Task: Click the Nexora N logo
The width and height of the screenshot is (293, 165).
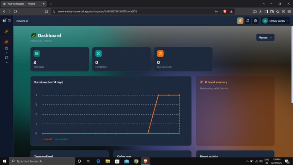Action: click(x=4, y=20)
